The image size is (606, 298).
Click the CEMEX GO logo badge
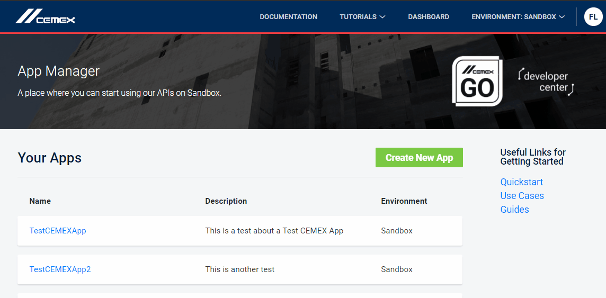pyautogui.click(x=477, y=82)
